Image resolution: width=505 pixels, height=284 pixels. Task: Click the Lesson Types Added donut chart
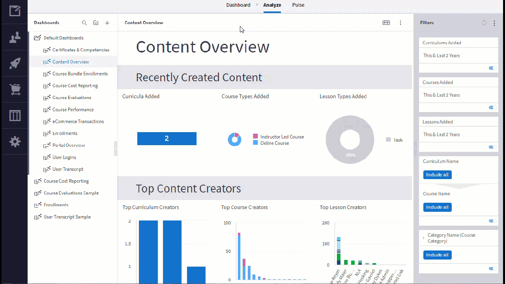point(350,140)
